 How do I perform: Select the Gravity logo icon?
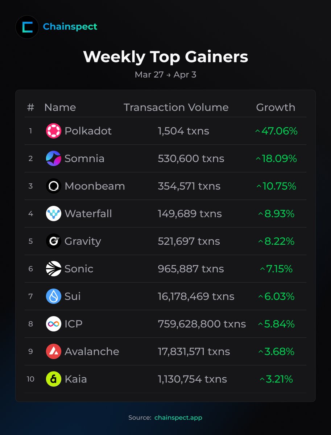pyautogui.click(x=54, y=241)
